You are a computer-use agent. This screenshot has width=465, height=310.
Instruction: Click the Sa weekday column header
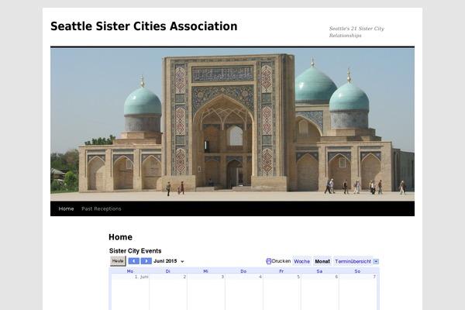[319, 271]
